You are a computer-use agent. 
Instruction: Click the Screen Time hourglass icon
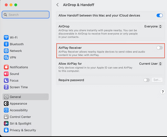6,87
